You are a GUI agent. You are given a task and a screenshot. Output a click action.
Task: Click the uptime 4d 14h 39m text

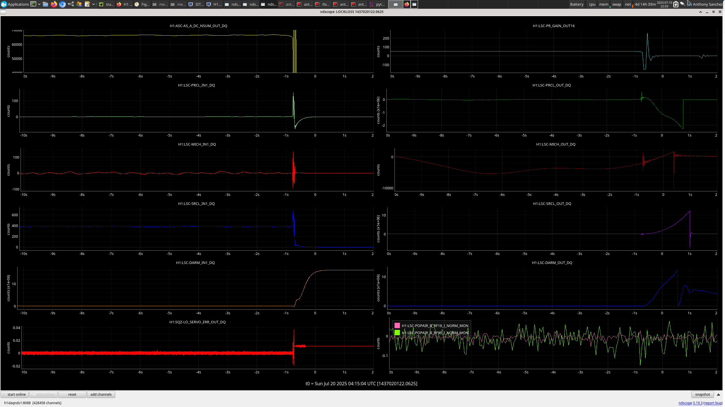point(645,4)
